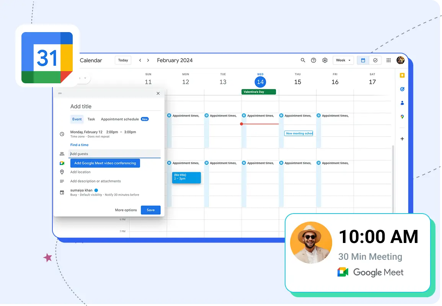Click the February 2024 month label
Image resolution: width=442 pixels, height=306 pixels.
175,60
